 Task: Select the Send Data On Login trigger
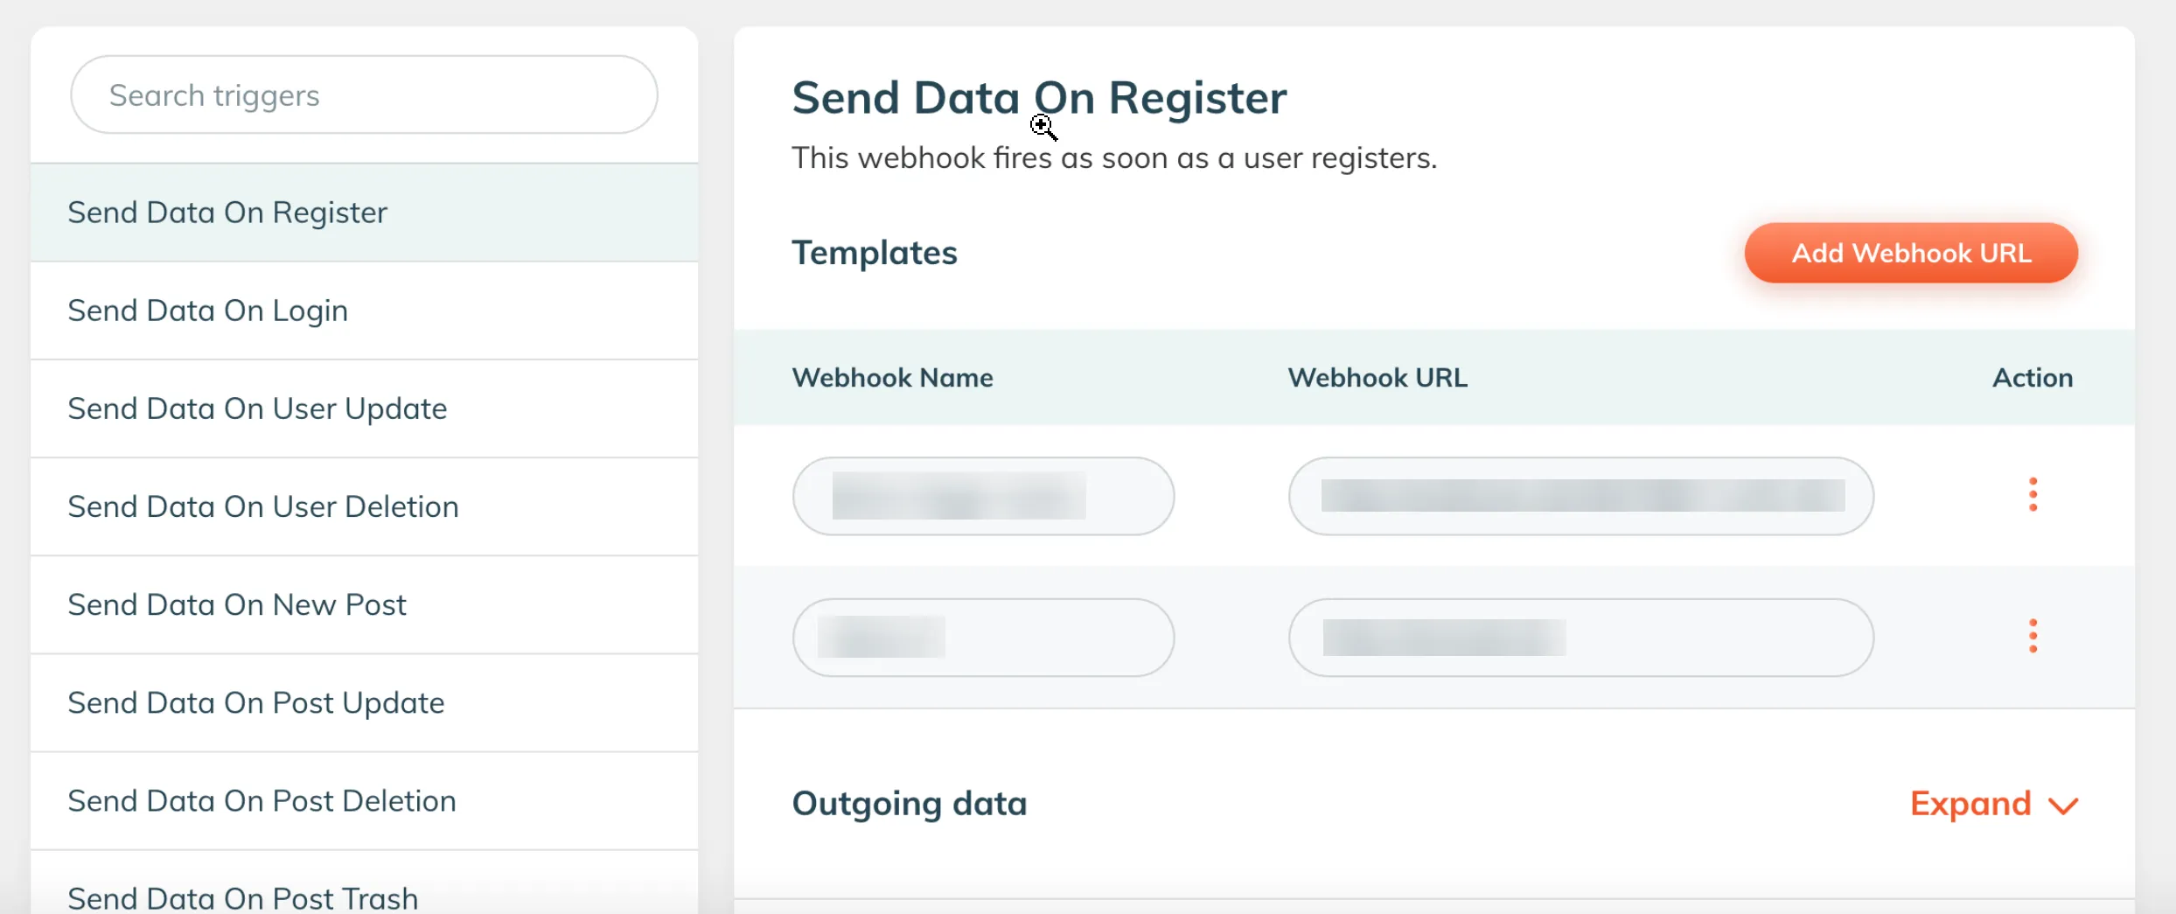[207, 310]
